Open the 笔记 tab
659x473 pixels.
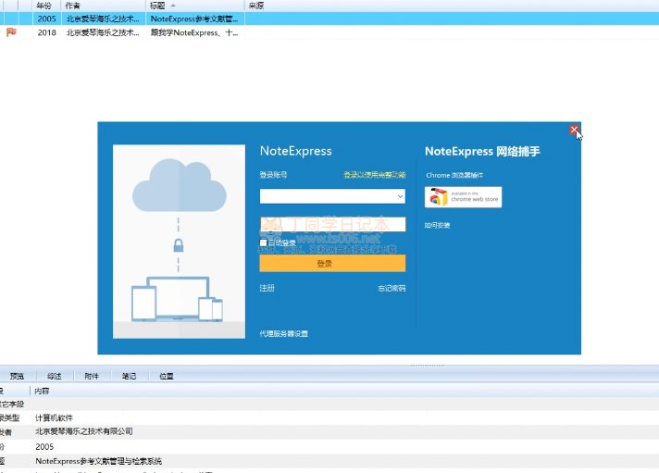tap(129, 376)
